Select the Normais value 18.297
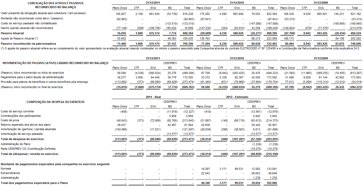This screenshot has height=191, width=363. pyautogui.click(x=206, y=169)
